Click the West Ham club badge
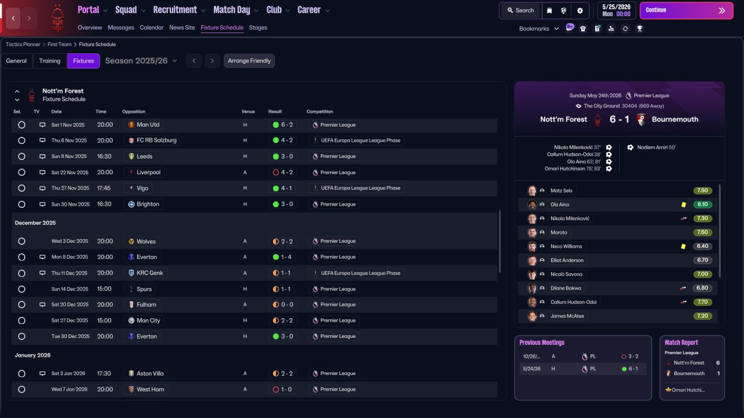 [x=131, y=390]
